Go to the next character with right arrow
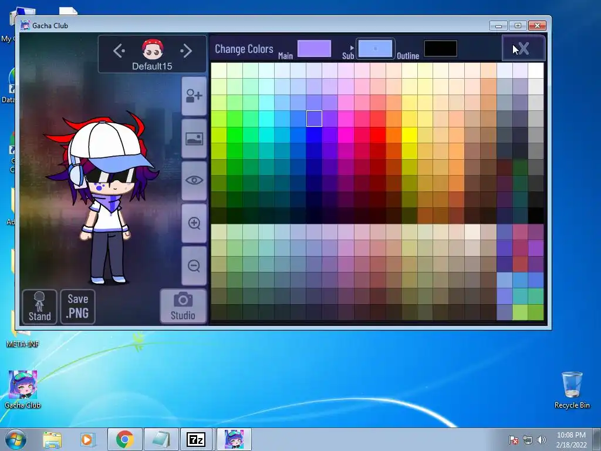Image resolution: width=601 pixels, height=451 pixels. [186, 51]
